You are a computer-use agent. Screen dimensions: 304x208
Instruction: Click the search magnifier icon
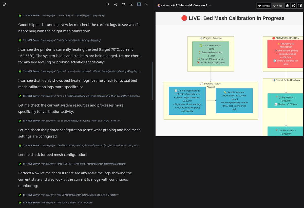pos(108,4)
